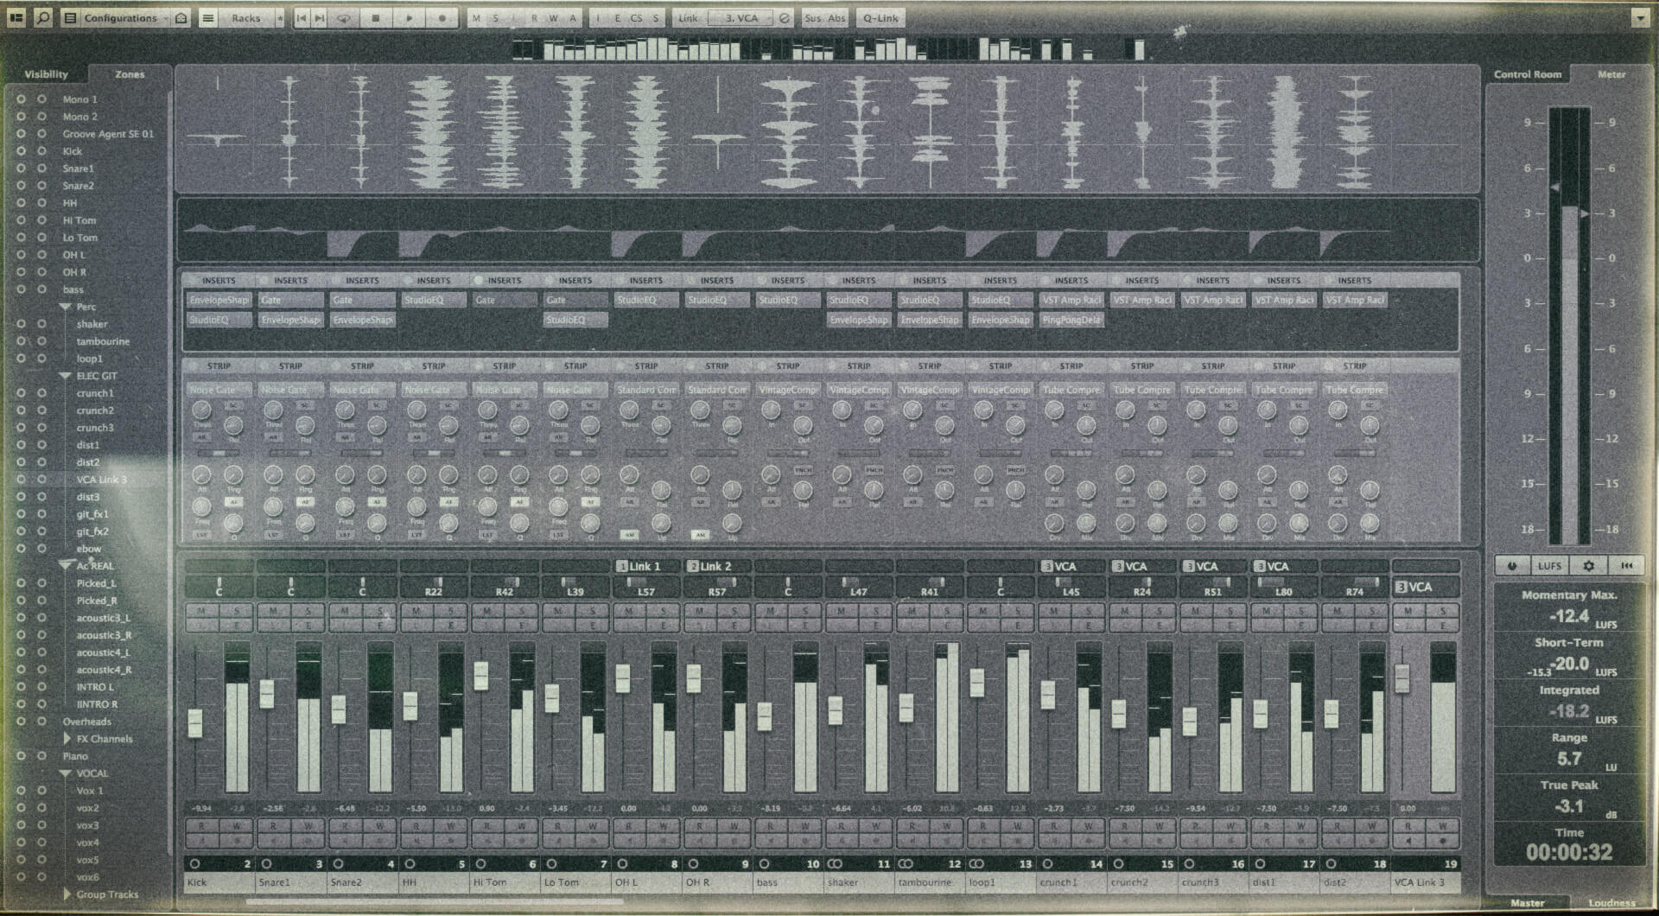Click the Racks star preset icon
This screenshot has width=1659, height=916.
pos(279,17)
